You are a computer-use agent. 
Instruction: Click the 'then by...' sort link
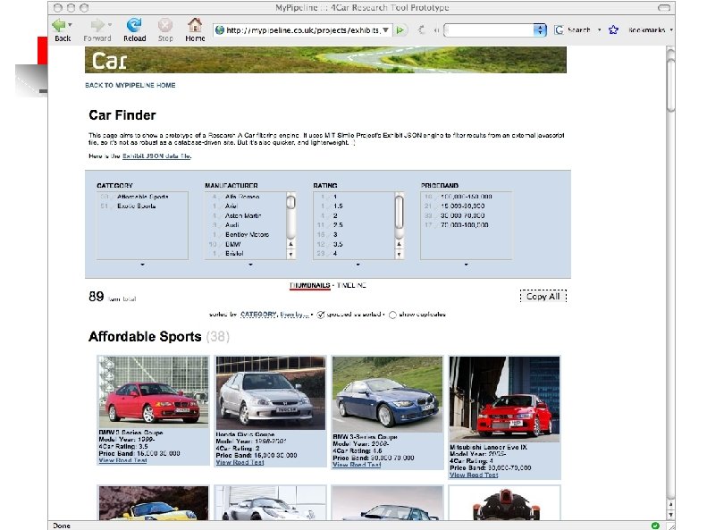click(294, 315)
